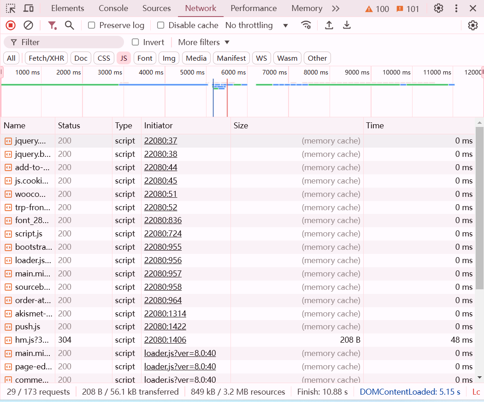
Task: Switch to the Console tab
Action: click(x=113, y=8)
